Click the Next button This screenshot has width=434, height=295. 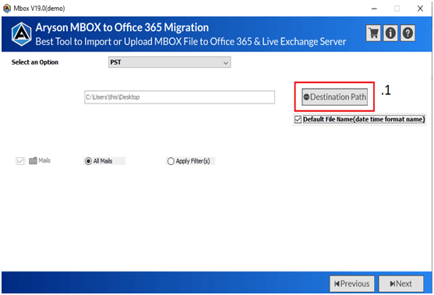[401, 283]
